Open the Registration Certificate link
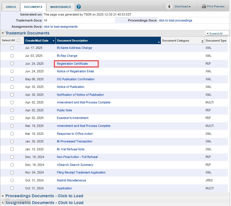 pos(72,64)
